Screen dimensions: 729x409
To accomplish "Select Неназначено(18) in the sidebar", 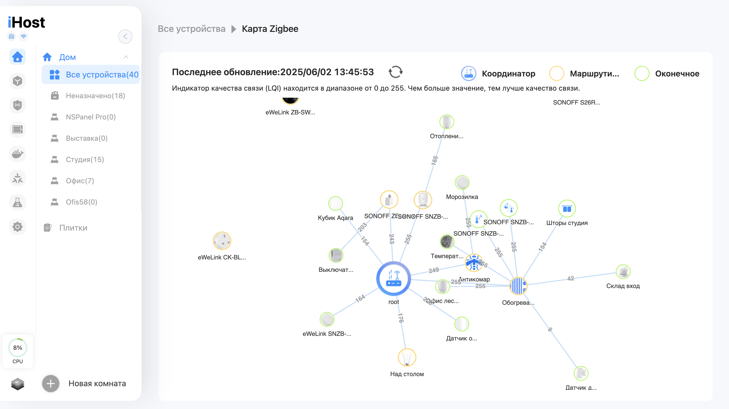I will click(x=95, y=96).
